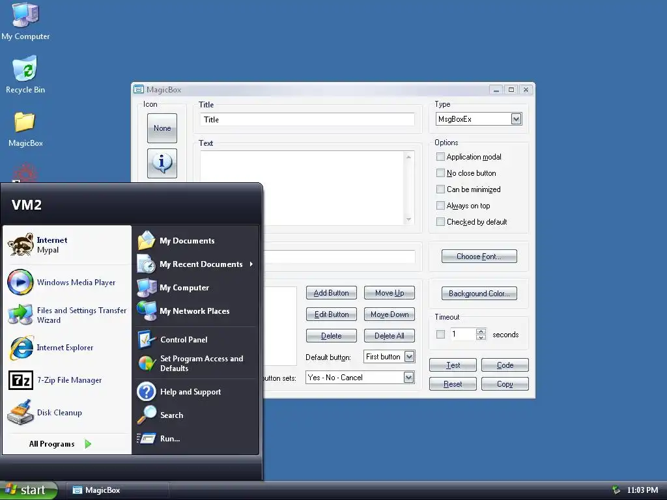Viewport: 667px width, 500px height.
Task: Tick Checked by default option
Action: [440, 222]
